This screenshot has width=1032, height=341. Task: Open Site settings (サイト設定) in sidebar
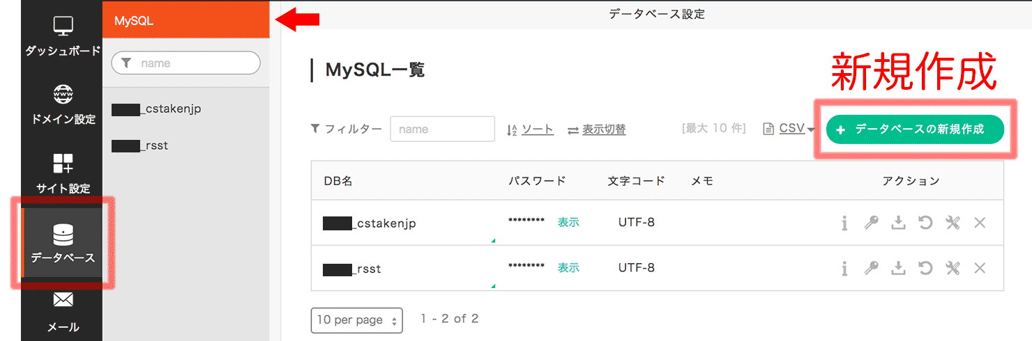[x=63, y=174]
